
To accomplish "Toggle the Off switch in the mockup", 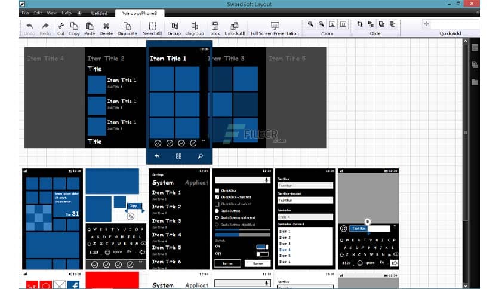I will (262, 254).
